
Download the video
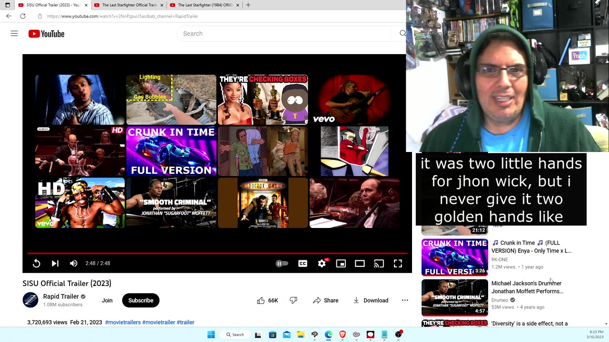click(371, 300)
